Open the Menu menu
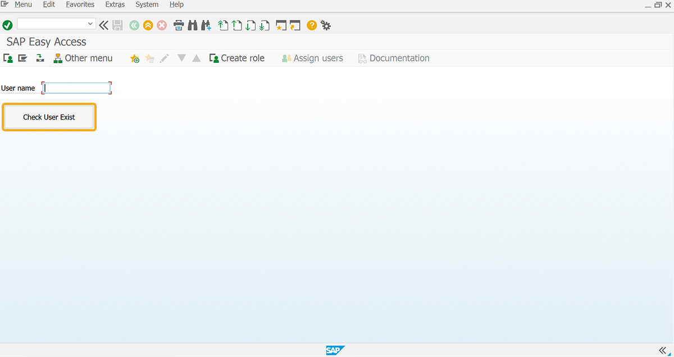Viewport: 674px width, 357px height. click(x=23, y=4)
